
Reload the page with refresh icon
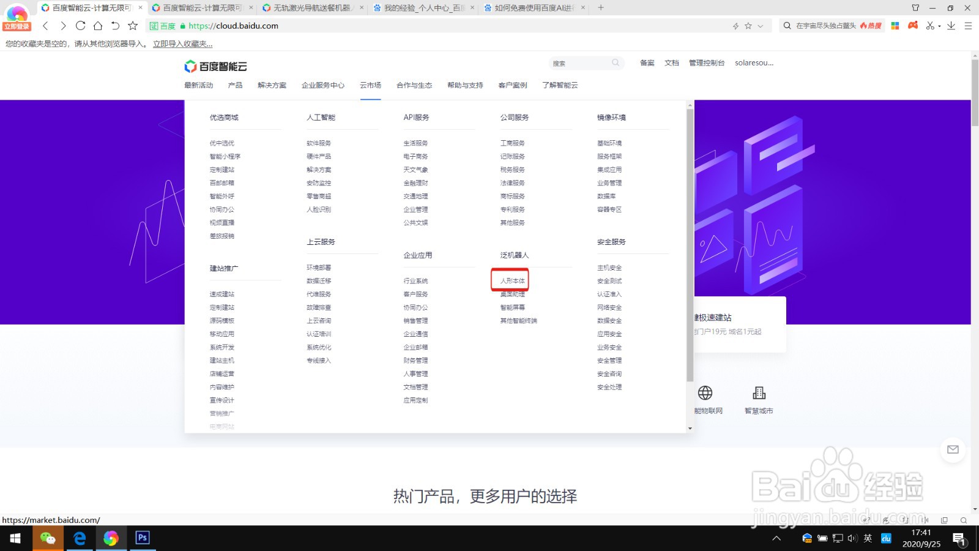(x=80, y=26)
